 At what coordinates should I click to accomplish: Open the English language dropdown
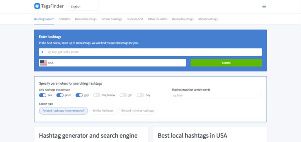(83, 7)
